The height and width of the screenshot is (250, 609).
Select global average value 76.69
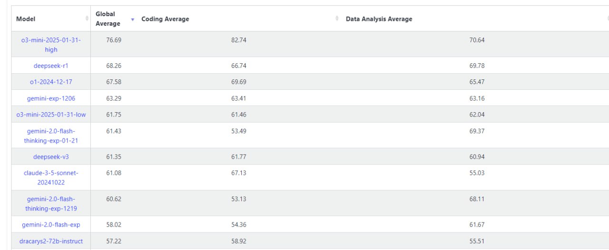114,40
